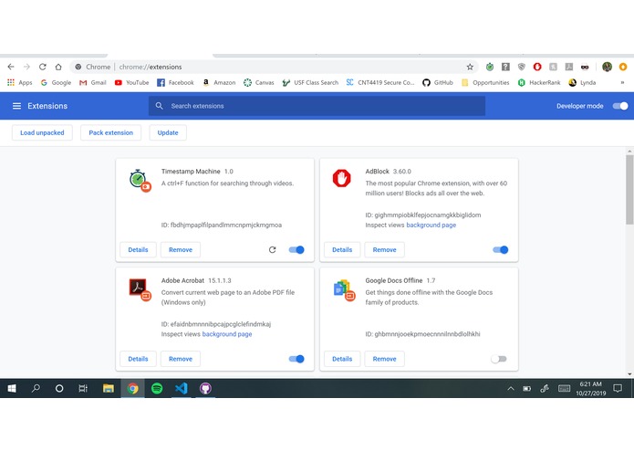
Task: Click the Update extensions button
Action: coord(168,132)
